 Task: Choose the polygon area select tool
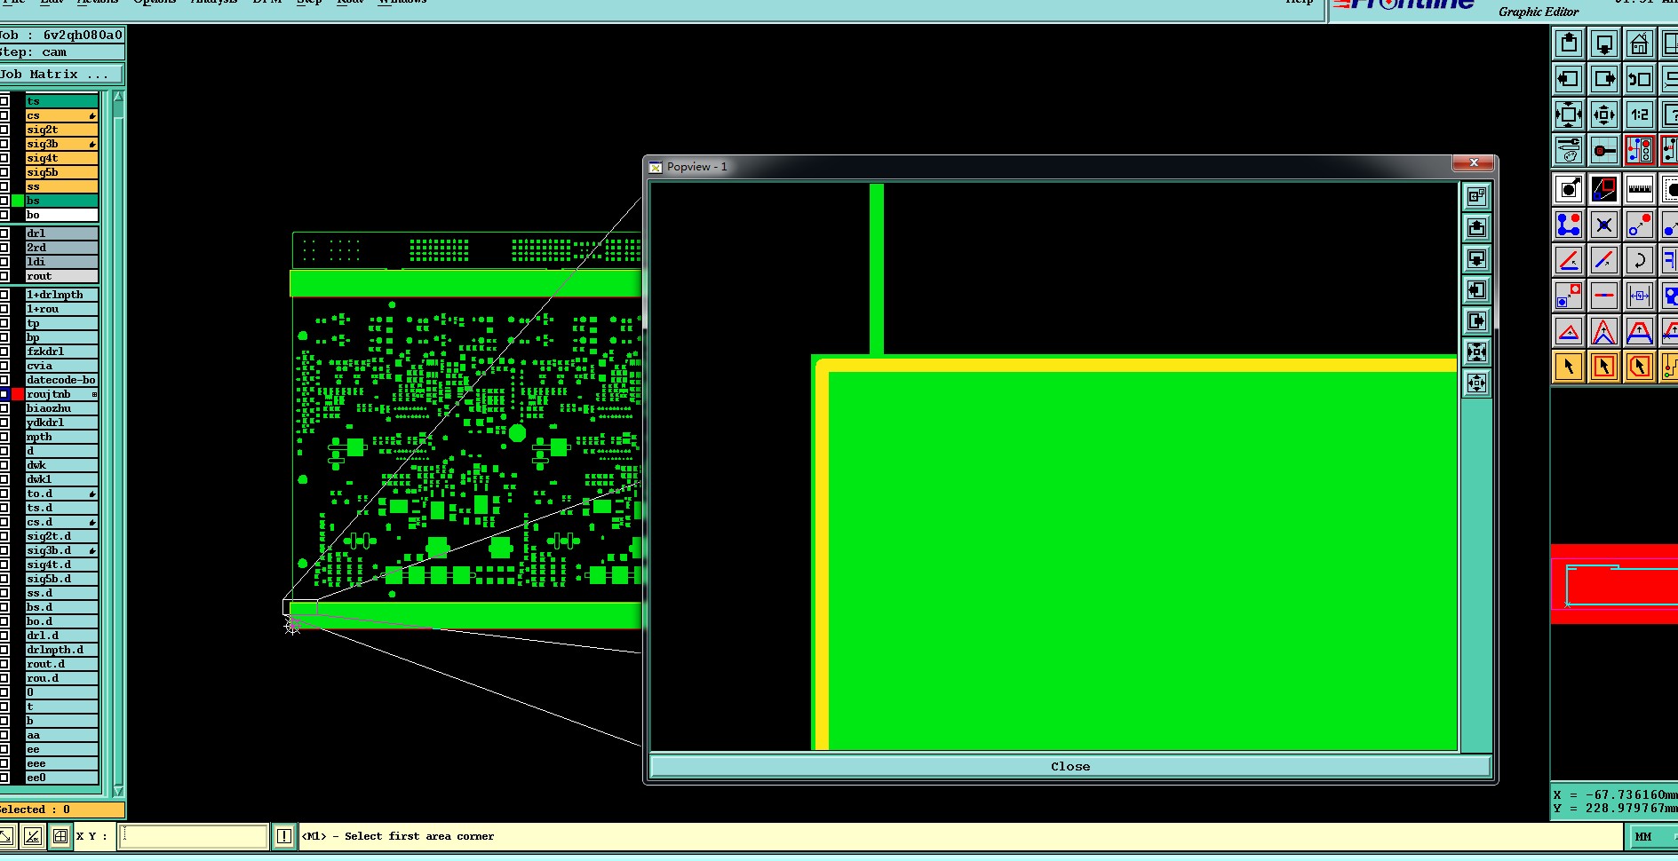[x=1640, y=367]
